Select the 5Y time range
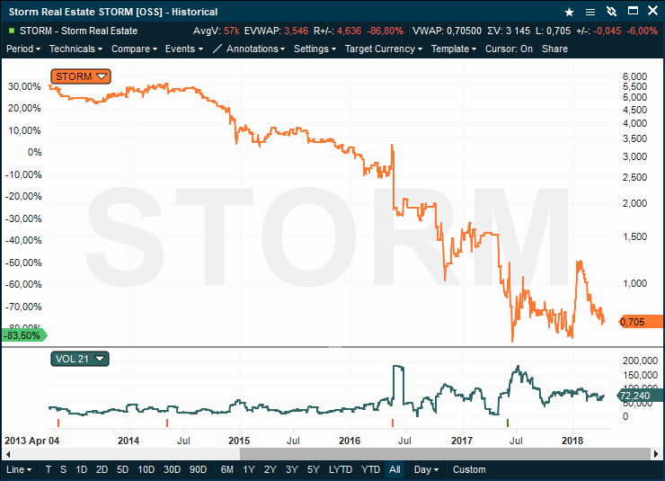Screen dimensions: 665x481 (x=314, y=469)
